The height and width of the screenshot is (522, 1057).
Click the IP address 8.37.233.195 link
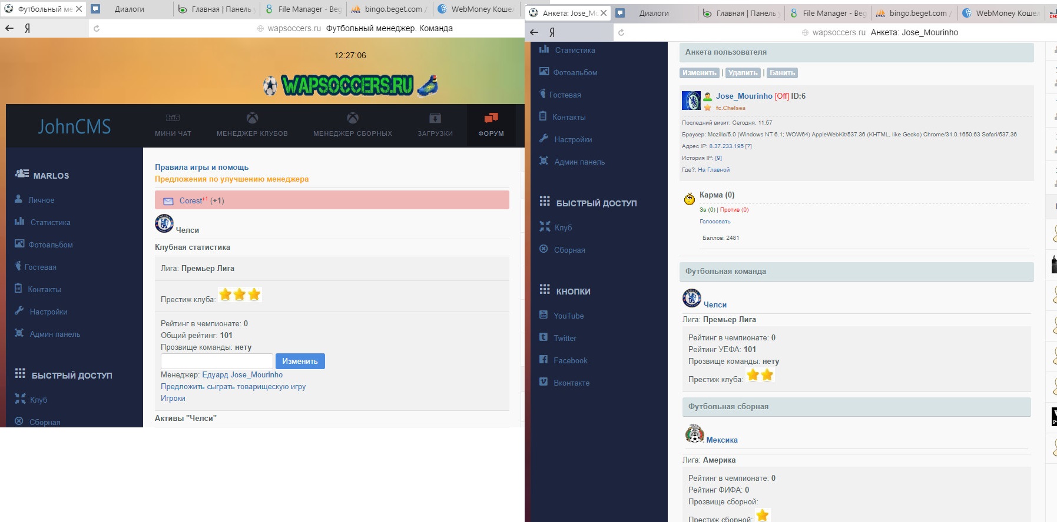pyautogui.click(x=726, y=146)
